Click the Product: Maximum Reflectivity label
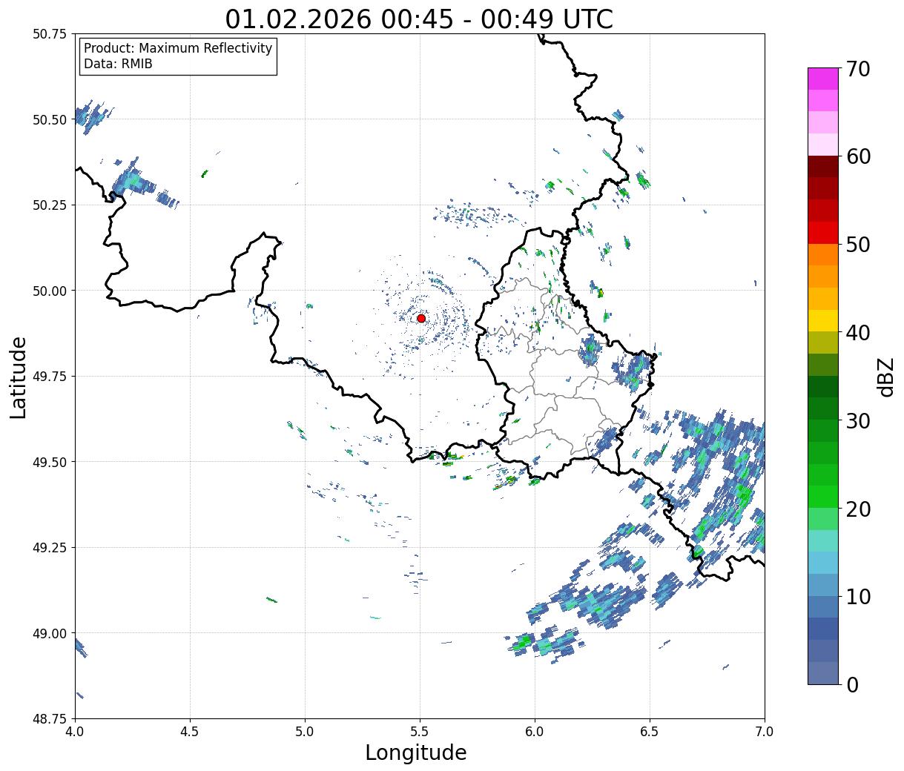Viewport: 904px width, 771px height. click(x=178, y=48)
